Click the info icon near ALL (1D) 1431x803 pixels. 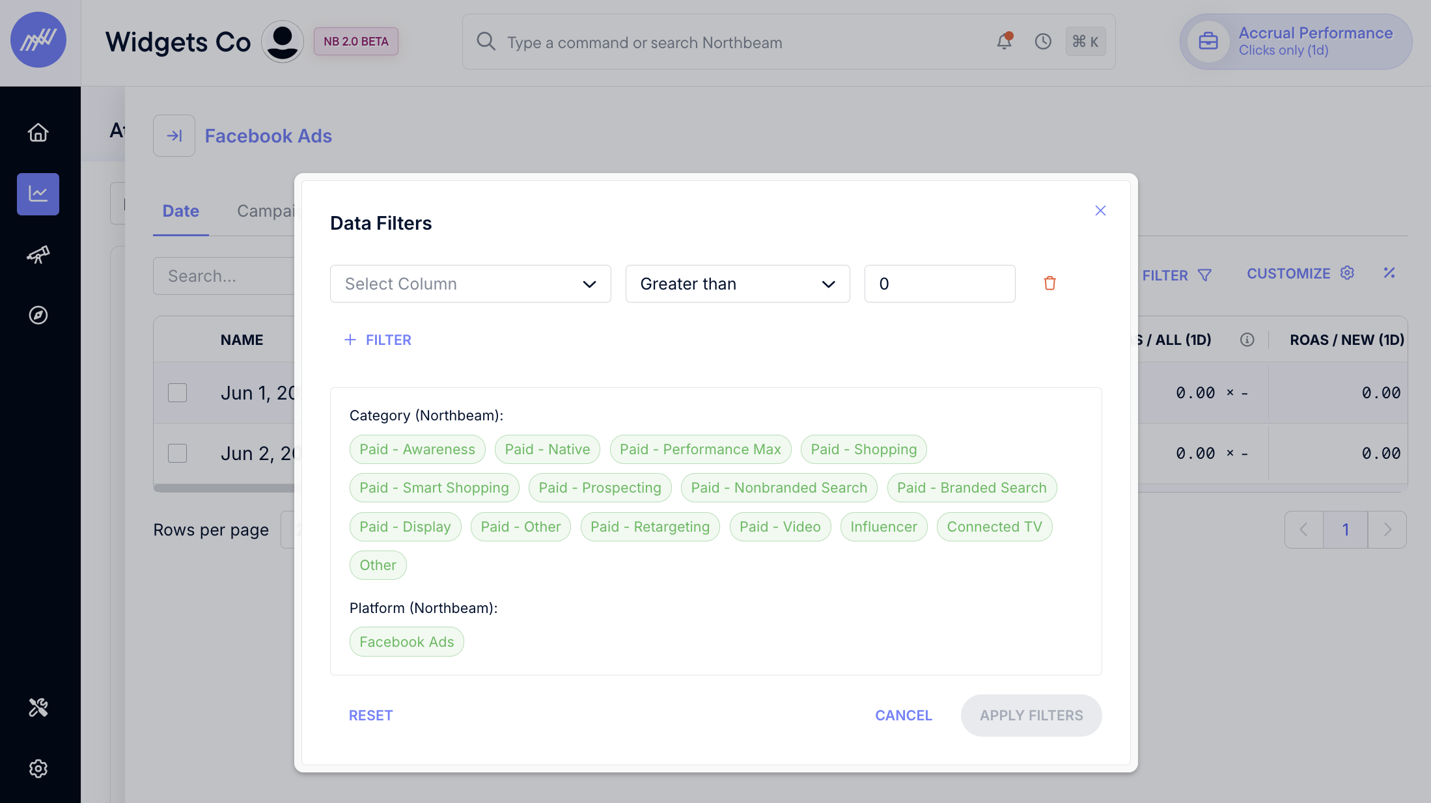(x=1247, y=340)
